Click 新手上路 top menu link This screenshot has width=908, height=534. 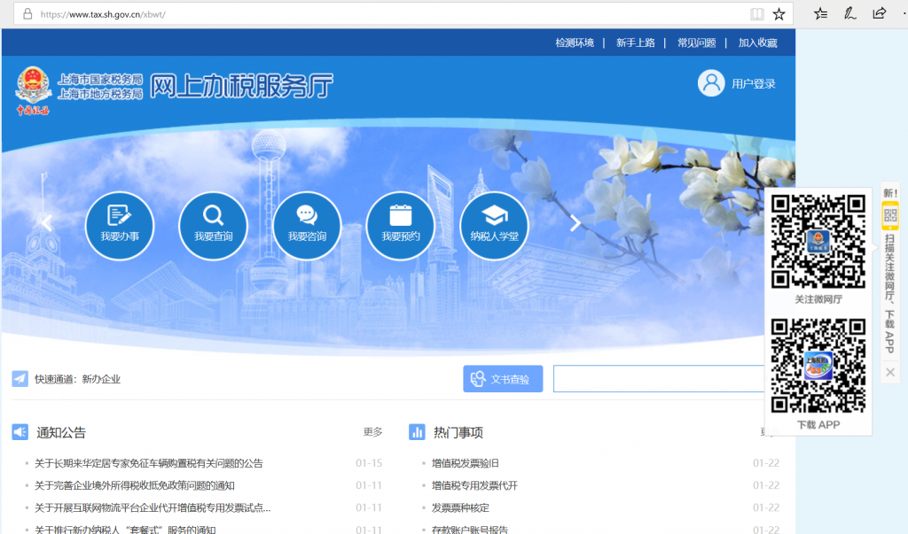click(x=635, y=43)
